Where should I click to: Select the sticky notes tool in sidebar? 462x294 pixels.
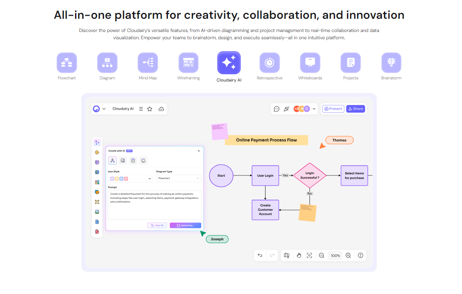point(97,192)
